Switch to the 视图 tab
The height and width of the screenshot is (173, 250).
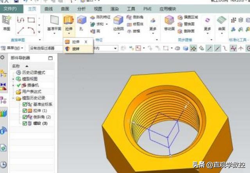[98, 9]
